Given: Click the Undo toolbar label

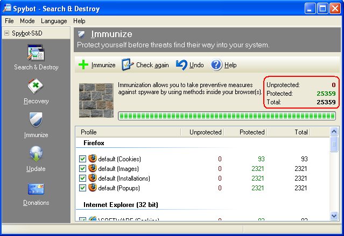Looking at the screenshot, I should pyautogui.click(x=196, y=65).
